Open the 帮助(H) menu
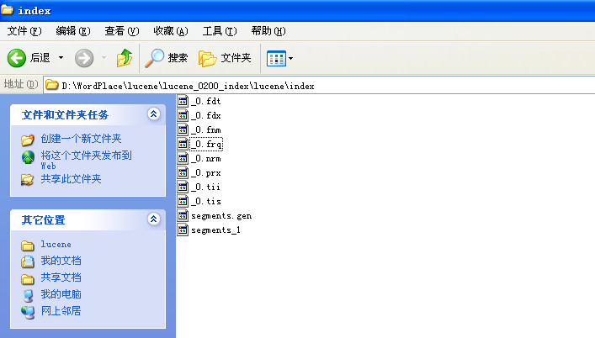Screen dimensions: 595x338 268,31
